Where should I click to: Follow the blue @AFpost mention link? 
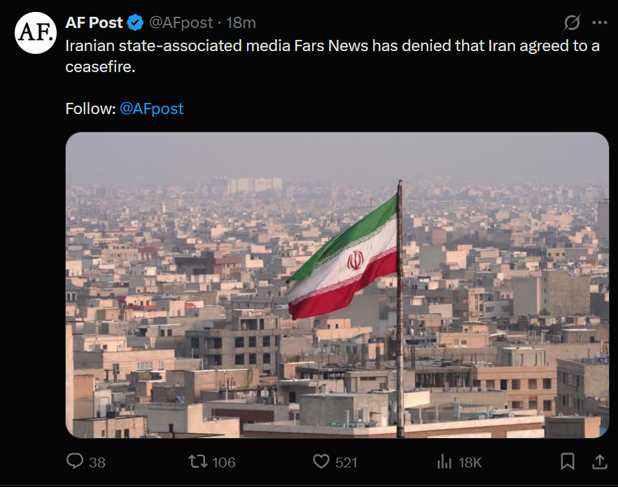(151, 108)
